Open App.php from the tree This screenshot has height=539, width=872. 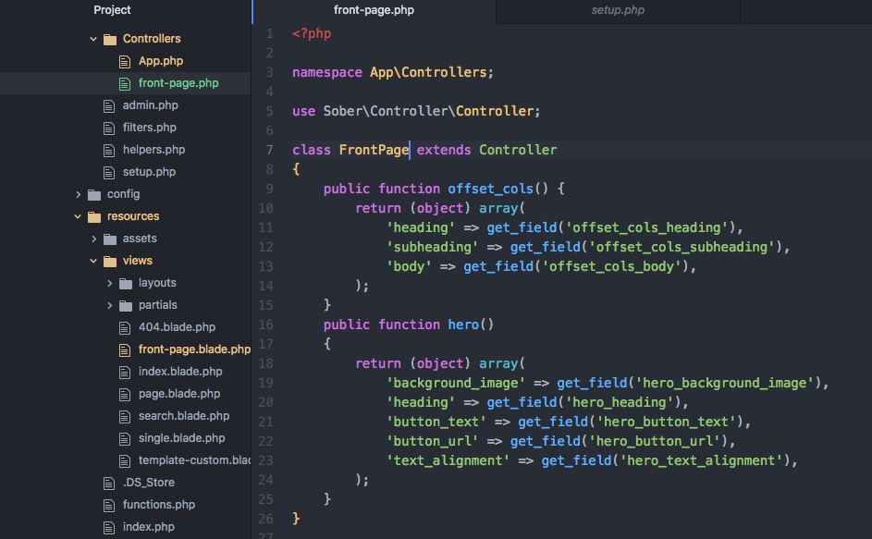tap(161, 61)
